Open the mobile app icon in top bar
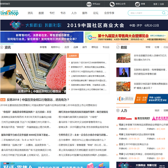 89,4
